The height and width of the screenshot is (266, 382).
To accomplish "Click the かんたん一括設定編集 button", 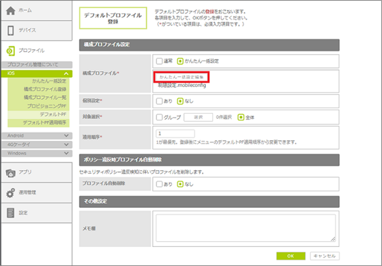I will pyautogui.click(x=181, y=77).
